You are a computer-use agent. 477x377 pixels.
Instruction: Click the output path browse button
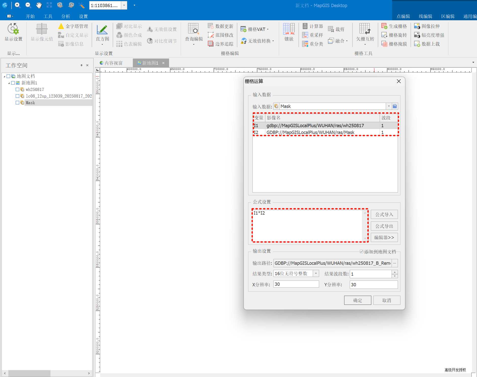click(x=395, y=263)
